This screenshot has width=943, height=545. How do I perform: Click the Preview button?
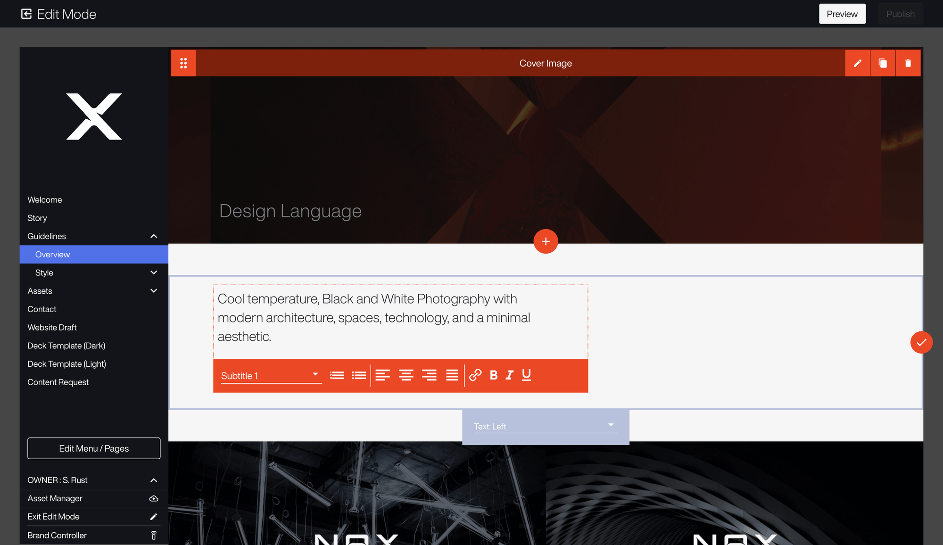pos(842,14)
